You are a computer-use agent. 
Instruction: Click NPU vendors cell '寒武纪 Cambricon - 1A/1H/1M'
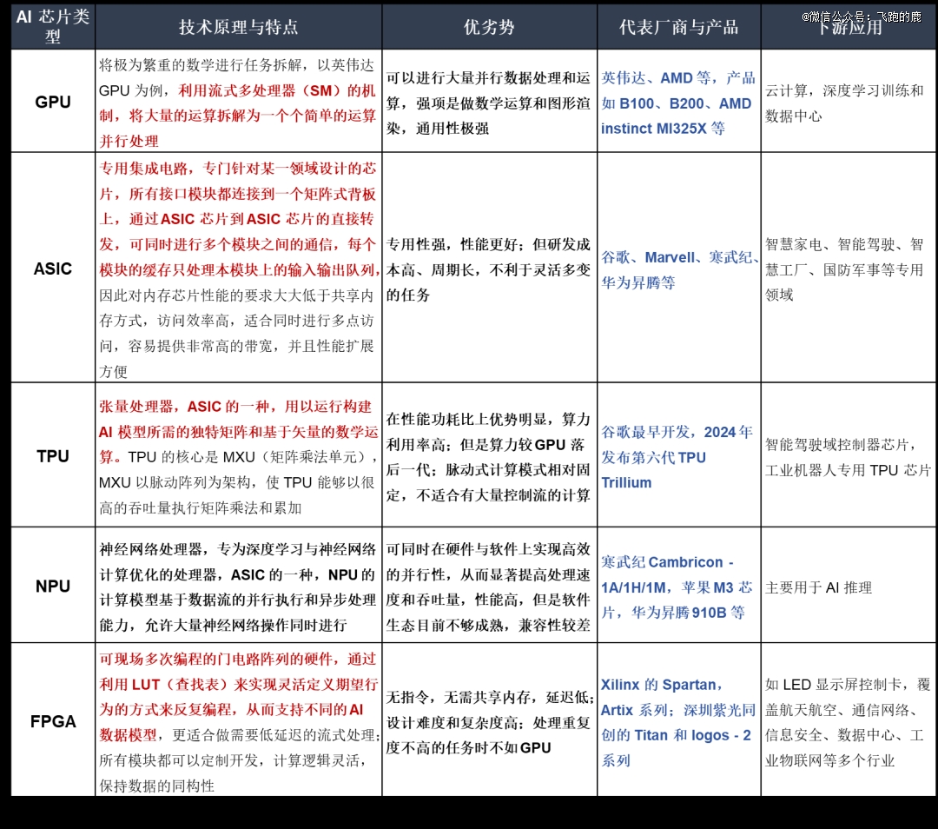[x=679, y=586]
